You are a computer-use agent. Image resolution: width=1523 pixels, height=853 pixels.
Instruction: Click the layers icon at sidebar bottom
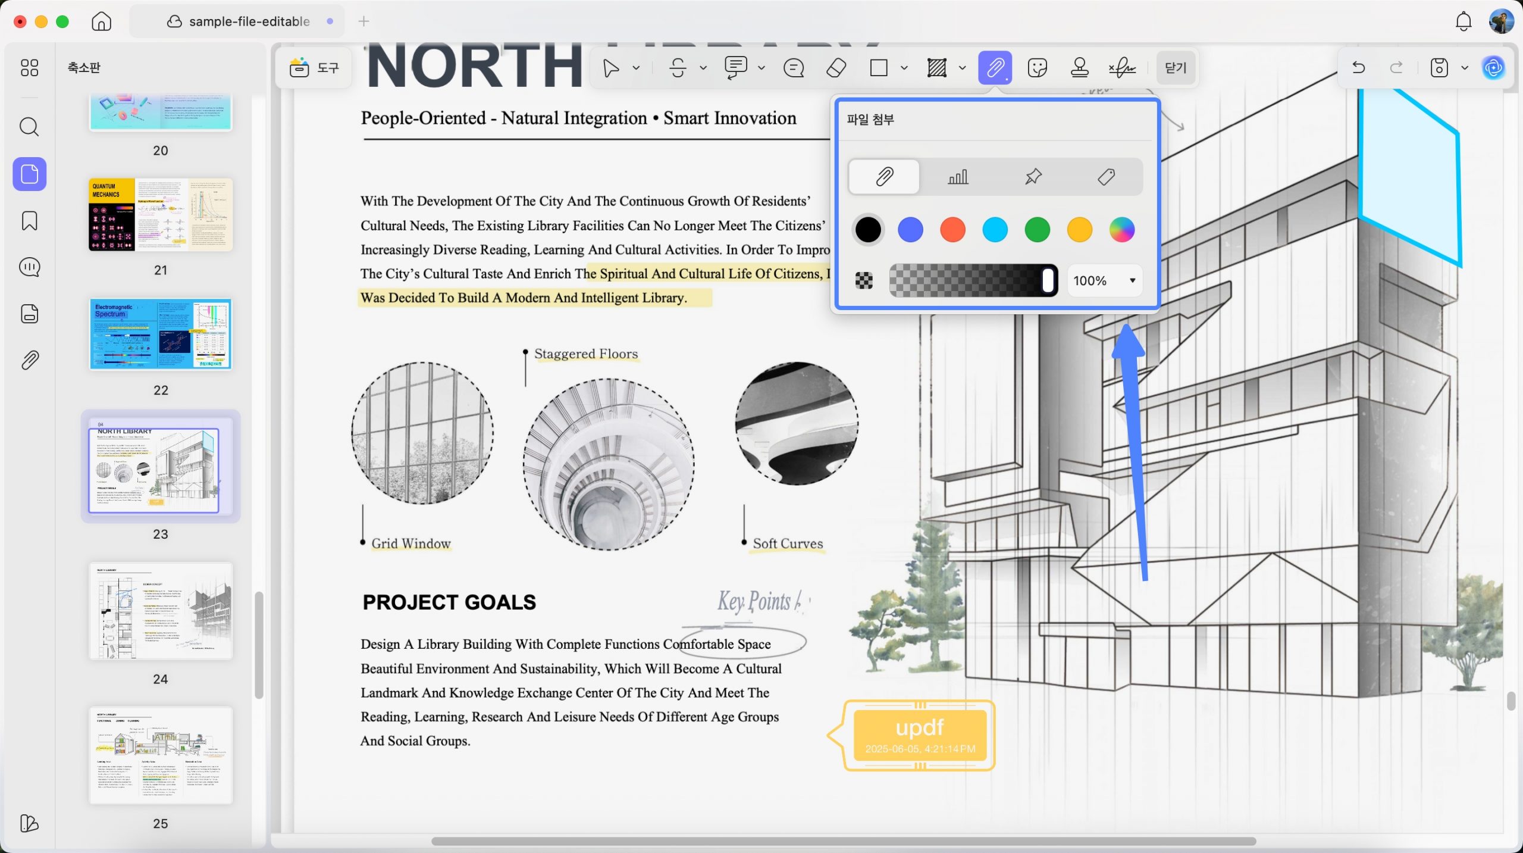[29, 823]
